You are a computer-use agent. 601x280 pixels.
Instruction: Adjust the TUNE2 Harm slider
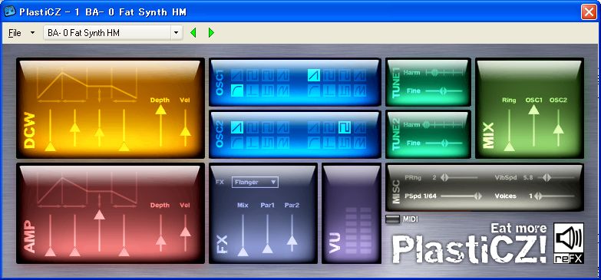point(444,124)
